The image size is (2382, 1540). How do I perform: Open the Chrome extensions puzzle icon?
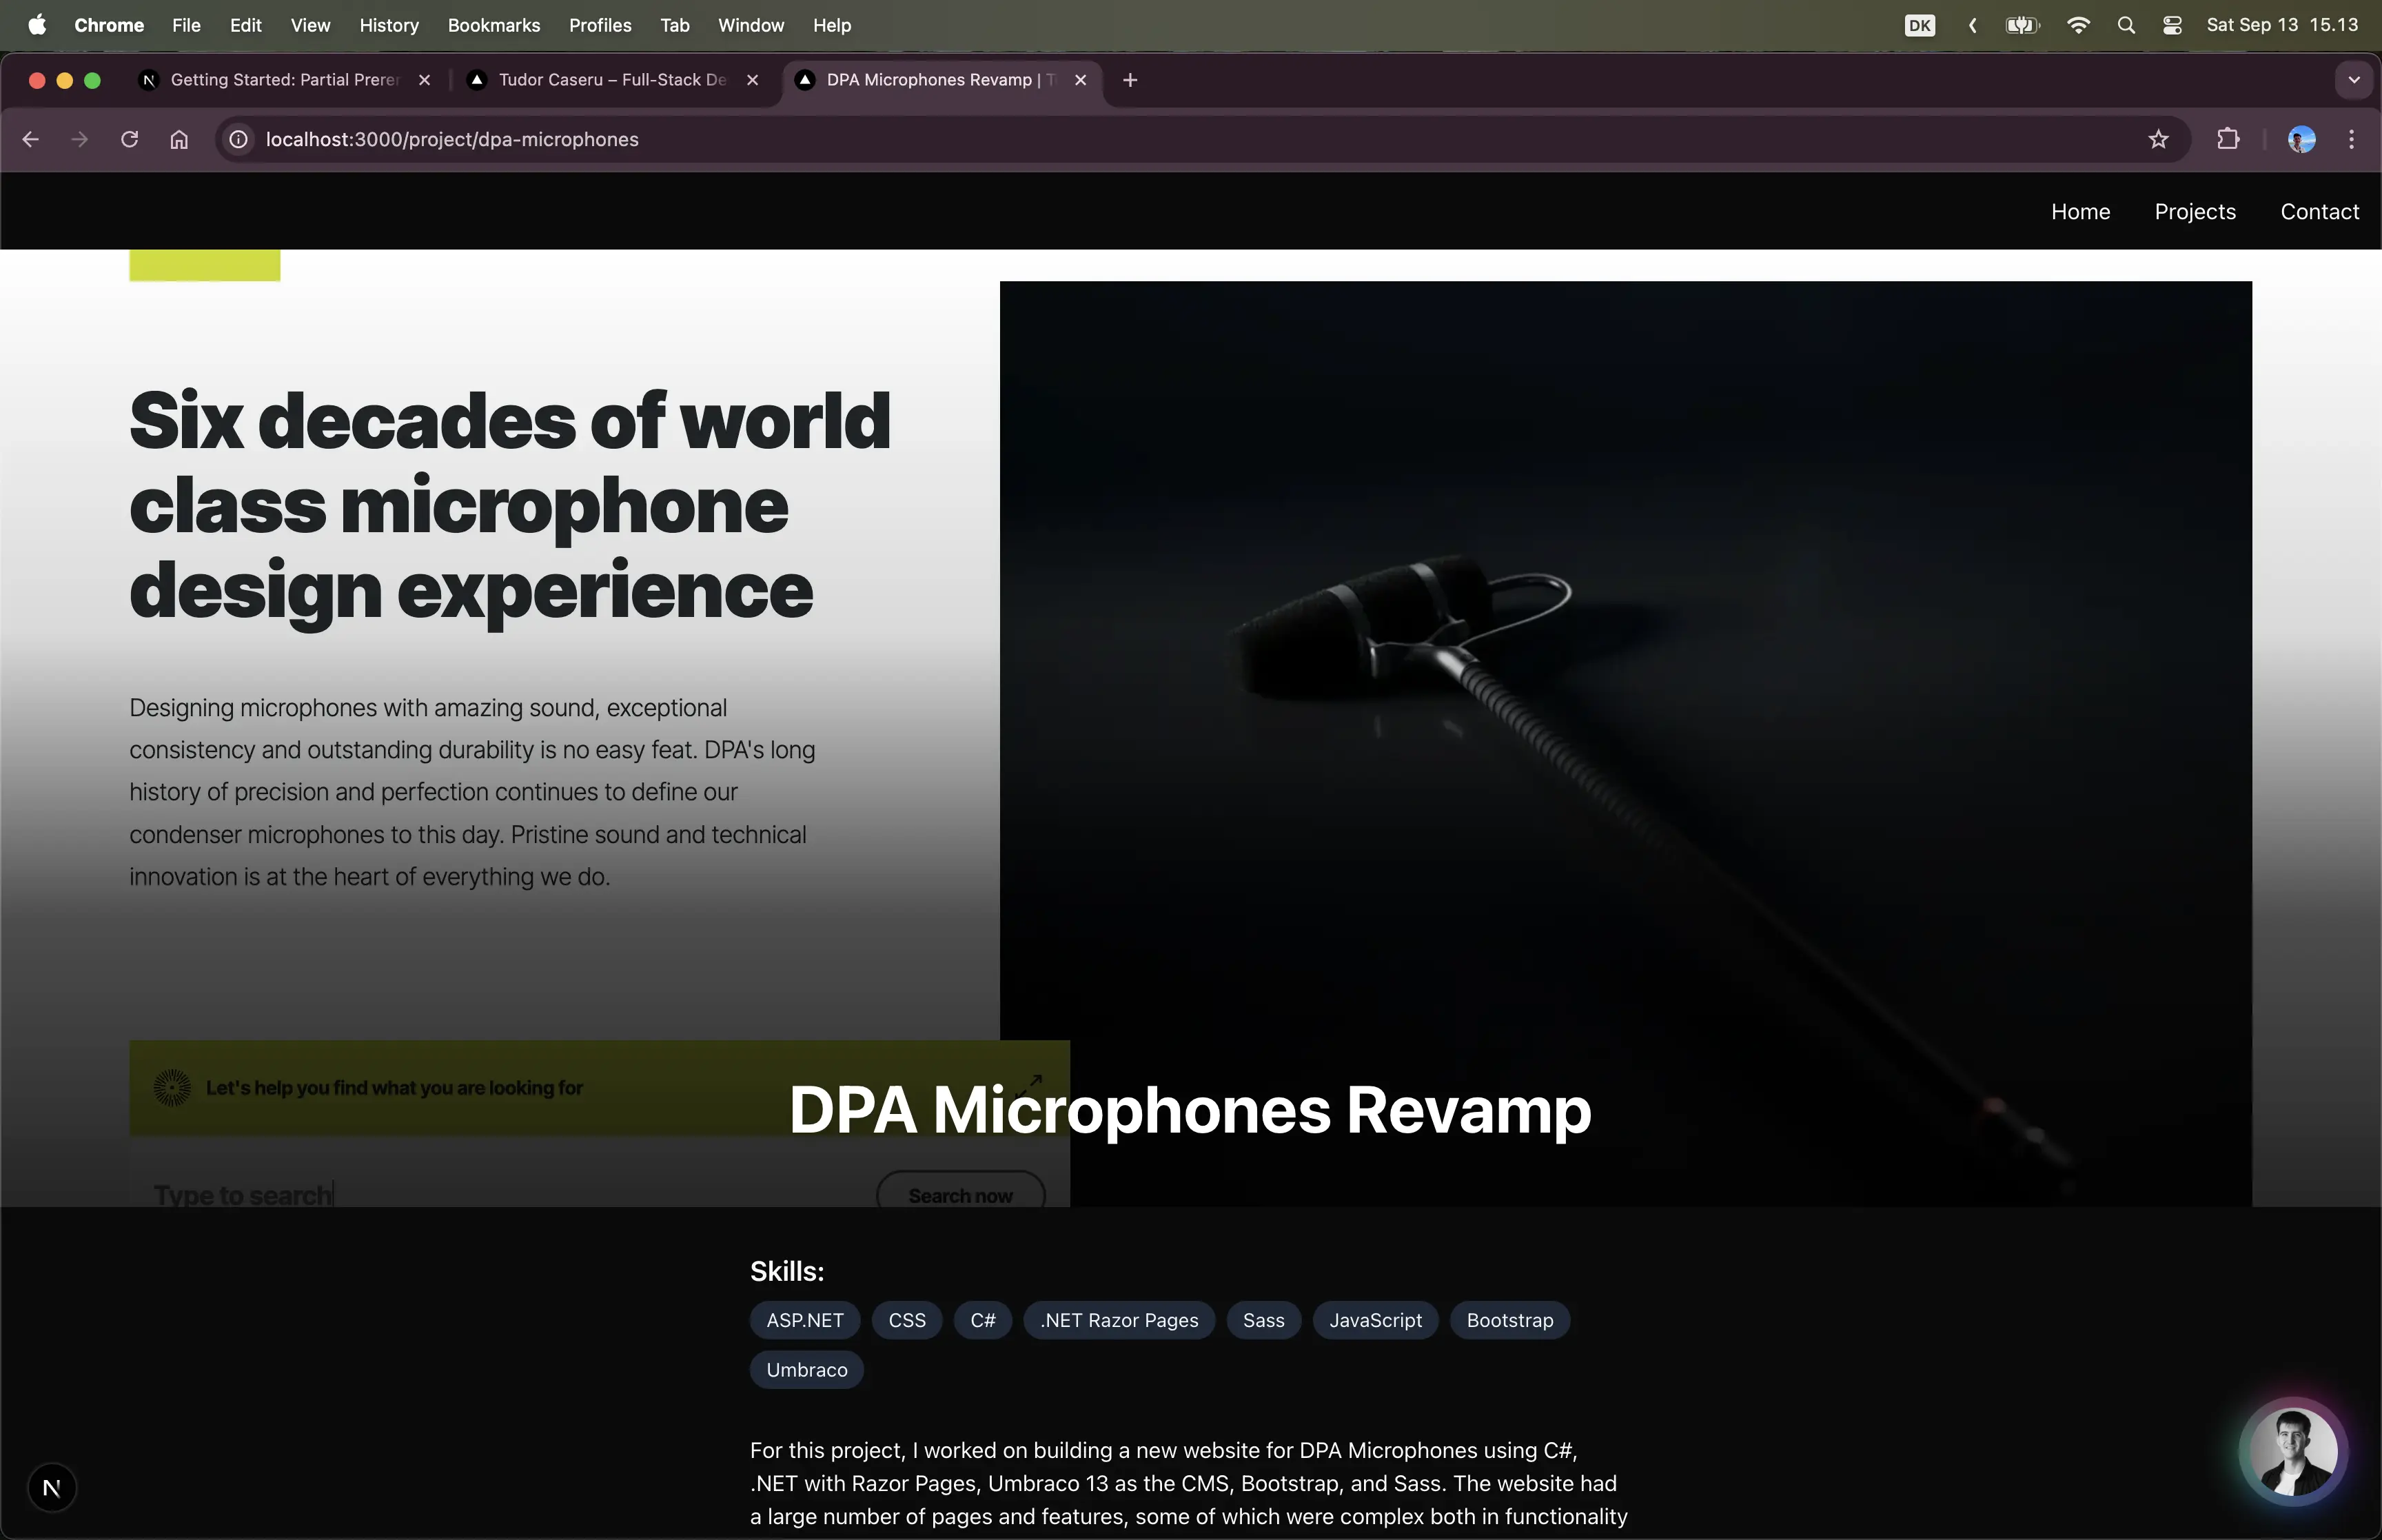pos(2228,139)
